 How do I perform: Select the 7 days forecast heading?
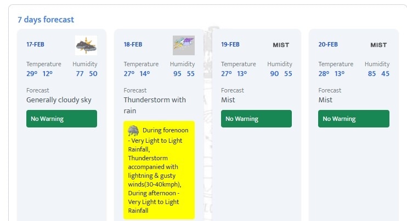point(46,20)
